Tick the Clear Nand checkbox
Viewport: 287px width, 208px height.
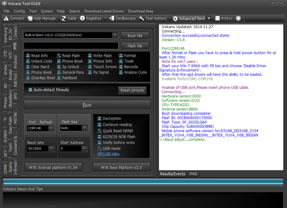click(x=28, y=67)
